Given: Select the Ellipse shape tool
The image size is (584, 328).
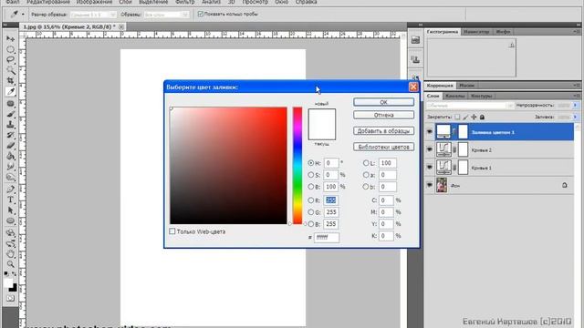Looking at the screenshot, I should click(10, 220).
